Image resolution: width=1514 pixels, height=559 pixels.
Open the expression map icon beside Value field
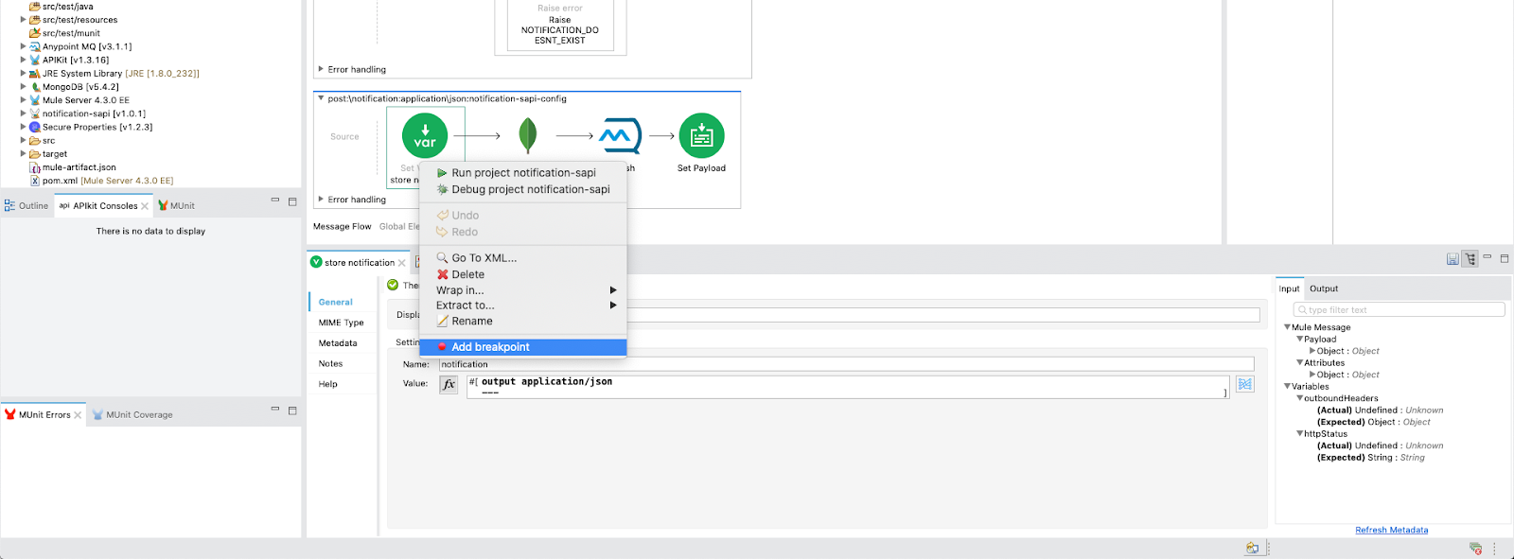pyautogui.click(x=1245, y=384)
